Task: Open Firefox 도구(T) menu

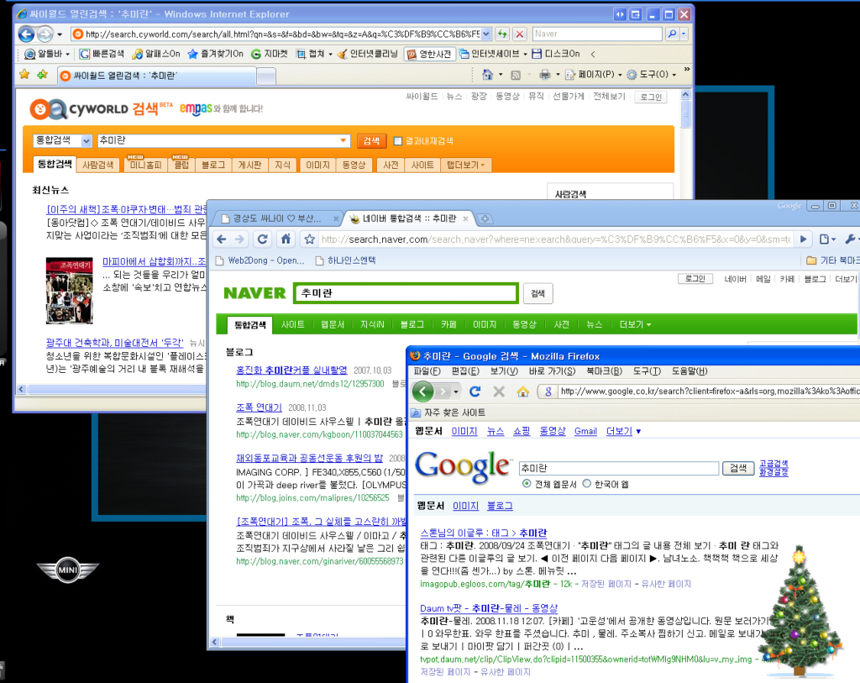Action: 647,371
